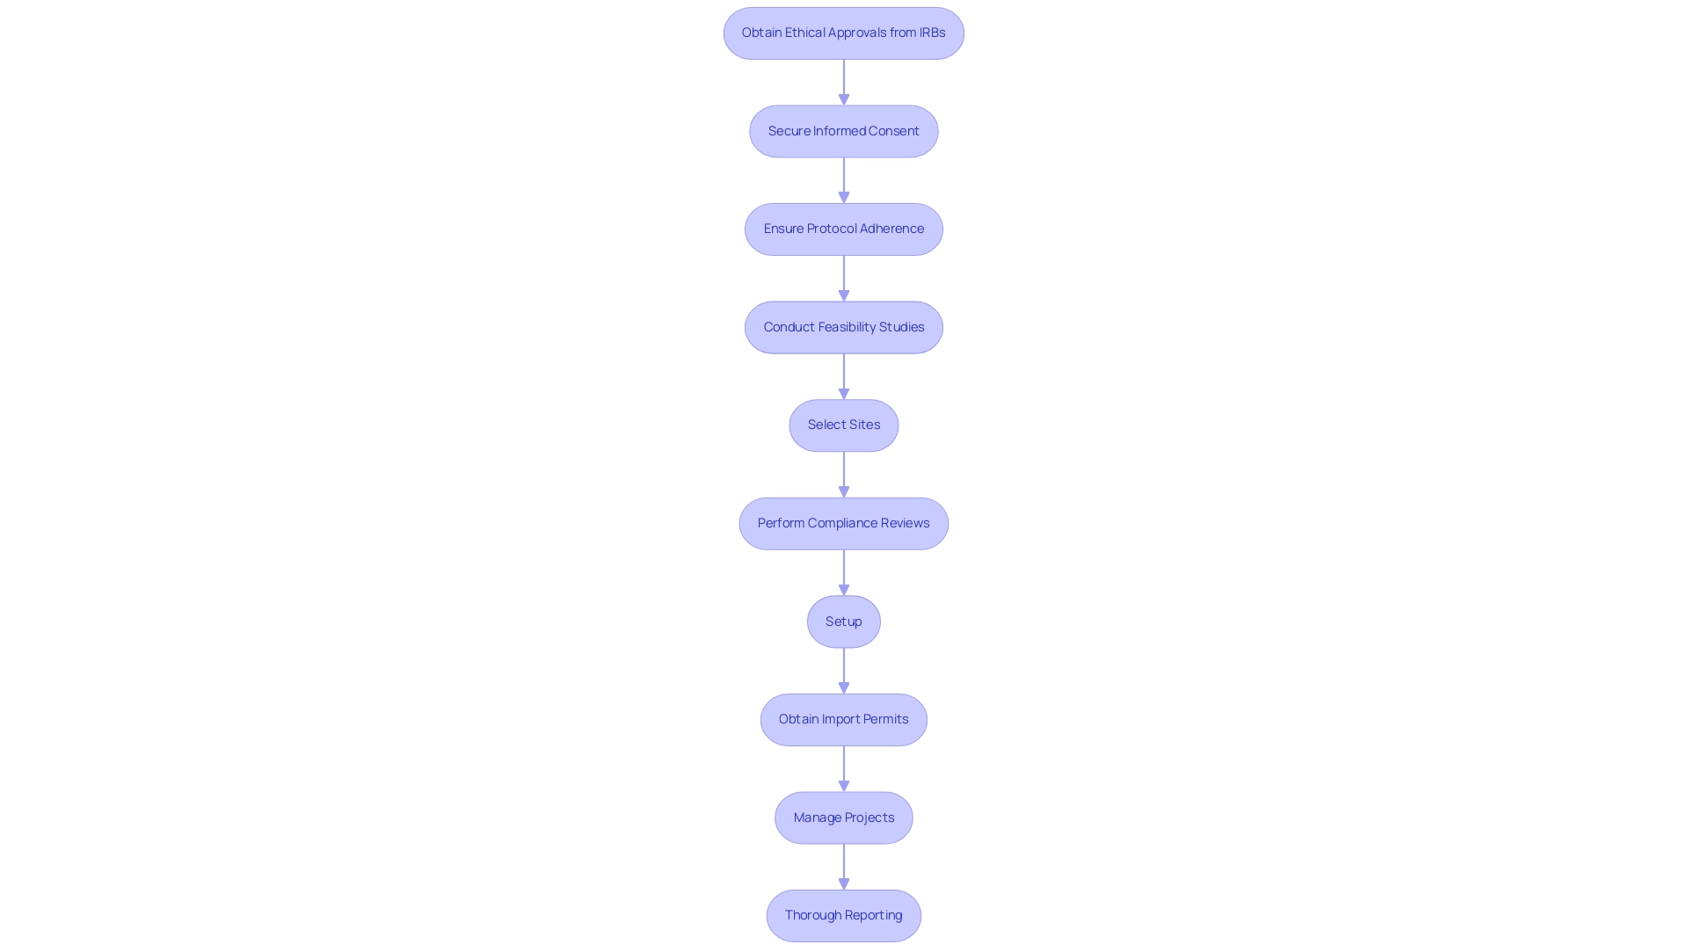Screen dimensions: 1688x952
Task: Click the Select Sites node
Action: point(844,425)
